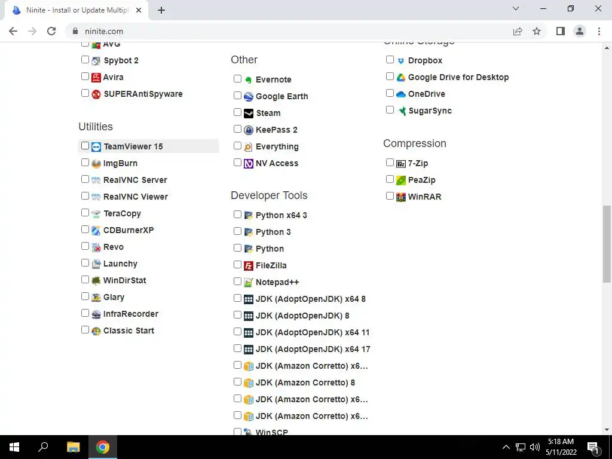Click the scrollbar down arrow

(607, 430)
